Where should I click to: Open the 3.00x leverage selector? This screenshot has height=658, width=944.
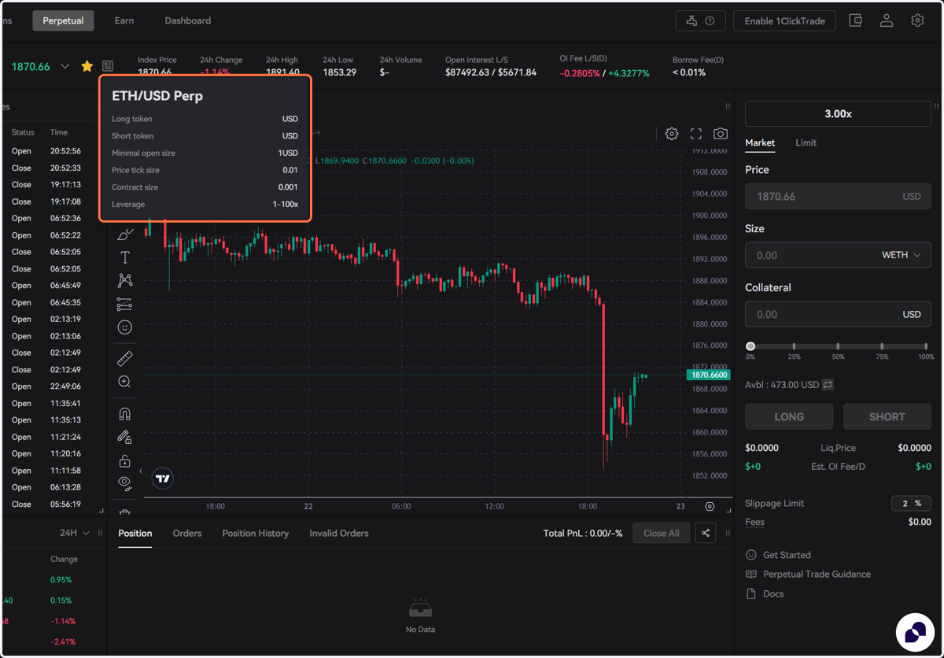click(838, 114)
